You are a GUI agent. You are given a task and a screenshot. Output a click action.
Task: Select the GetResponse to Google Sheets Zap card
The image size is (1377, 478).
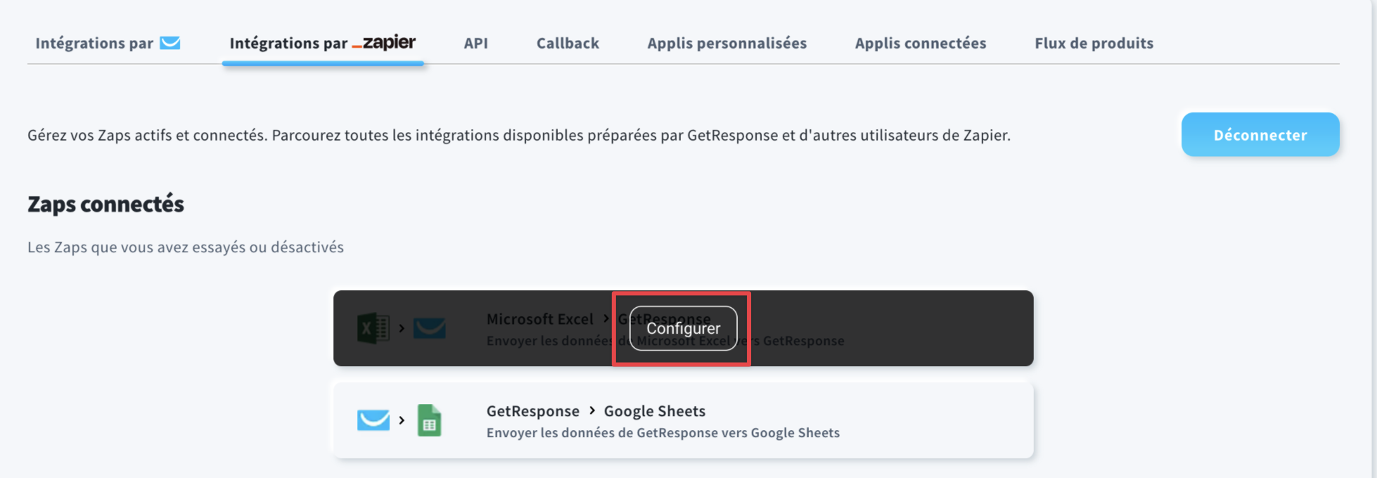coord(684,420)
